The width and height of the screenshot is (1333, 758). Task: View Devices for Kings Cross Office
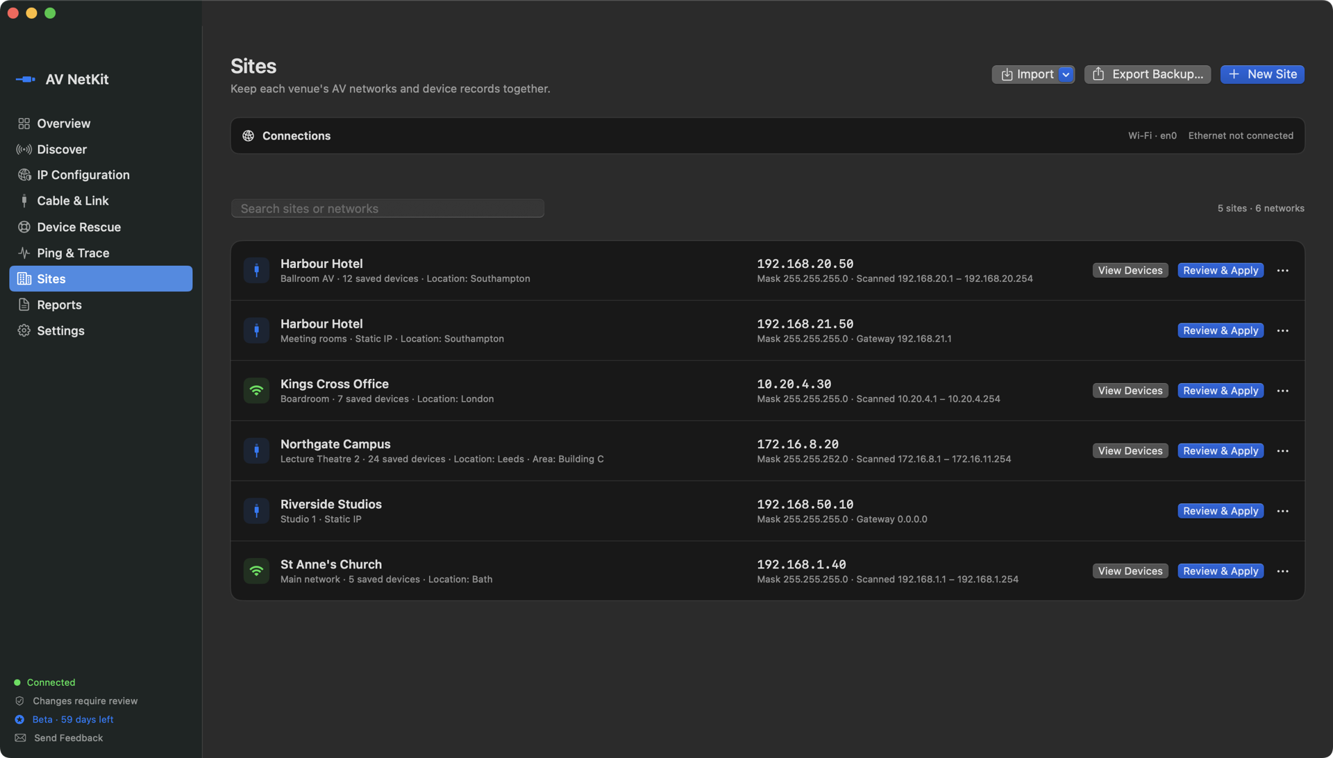[x=1130, y=390]
